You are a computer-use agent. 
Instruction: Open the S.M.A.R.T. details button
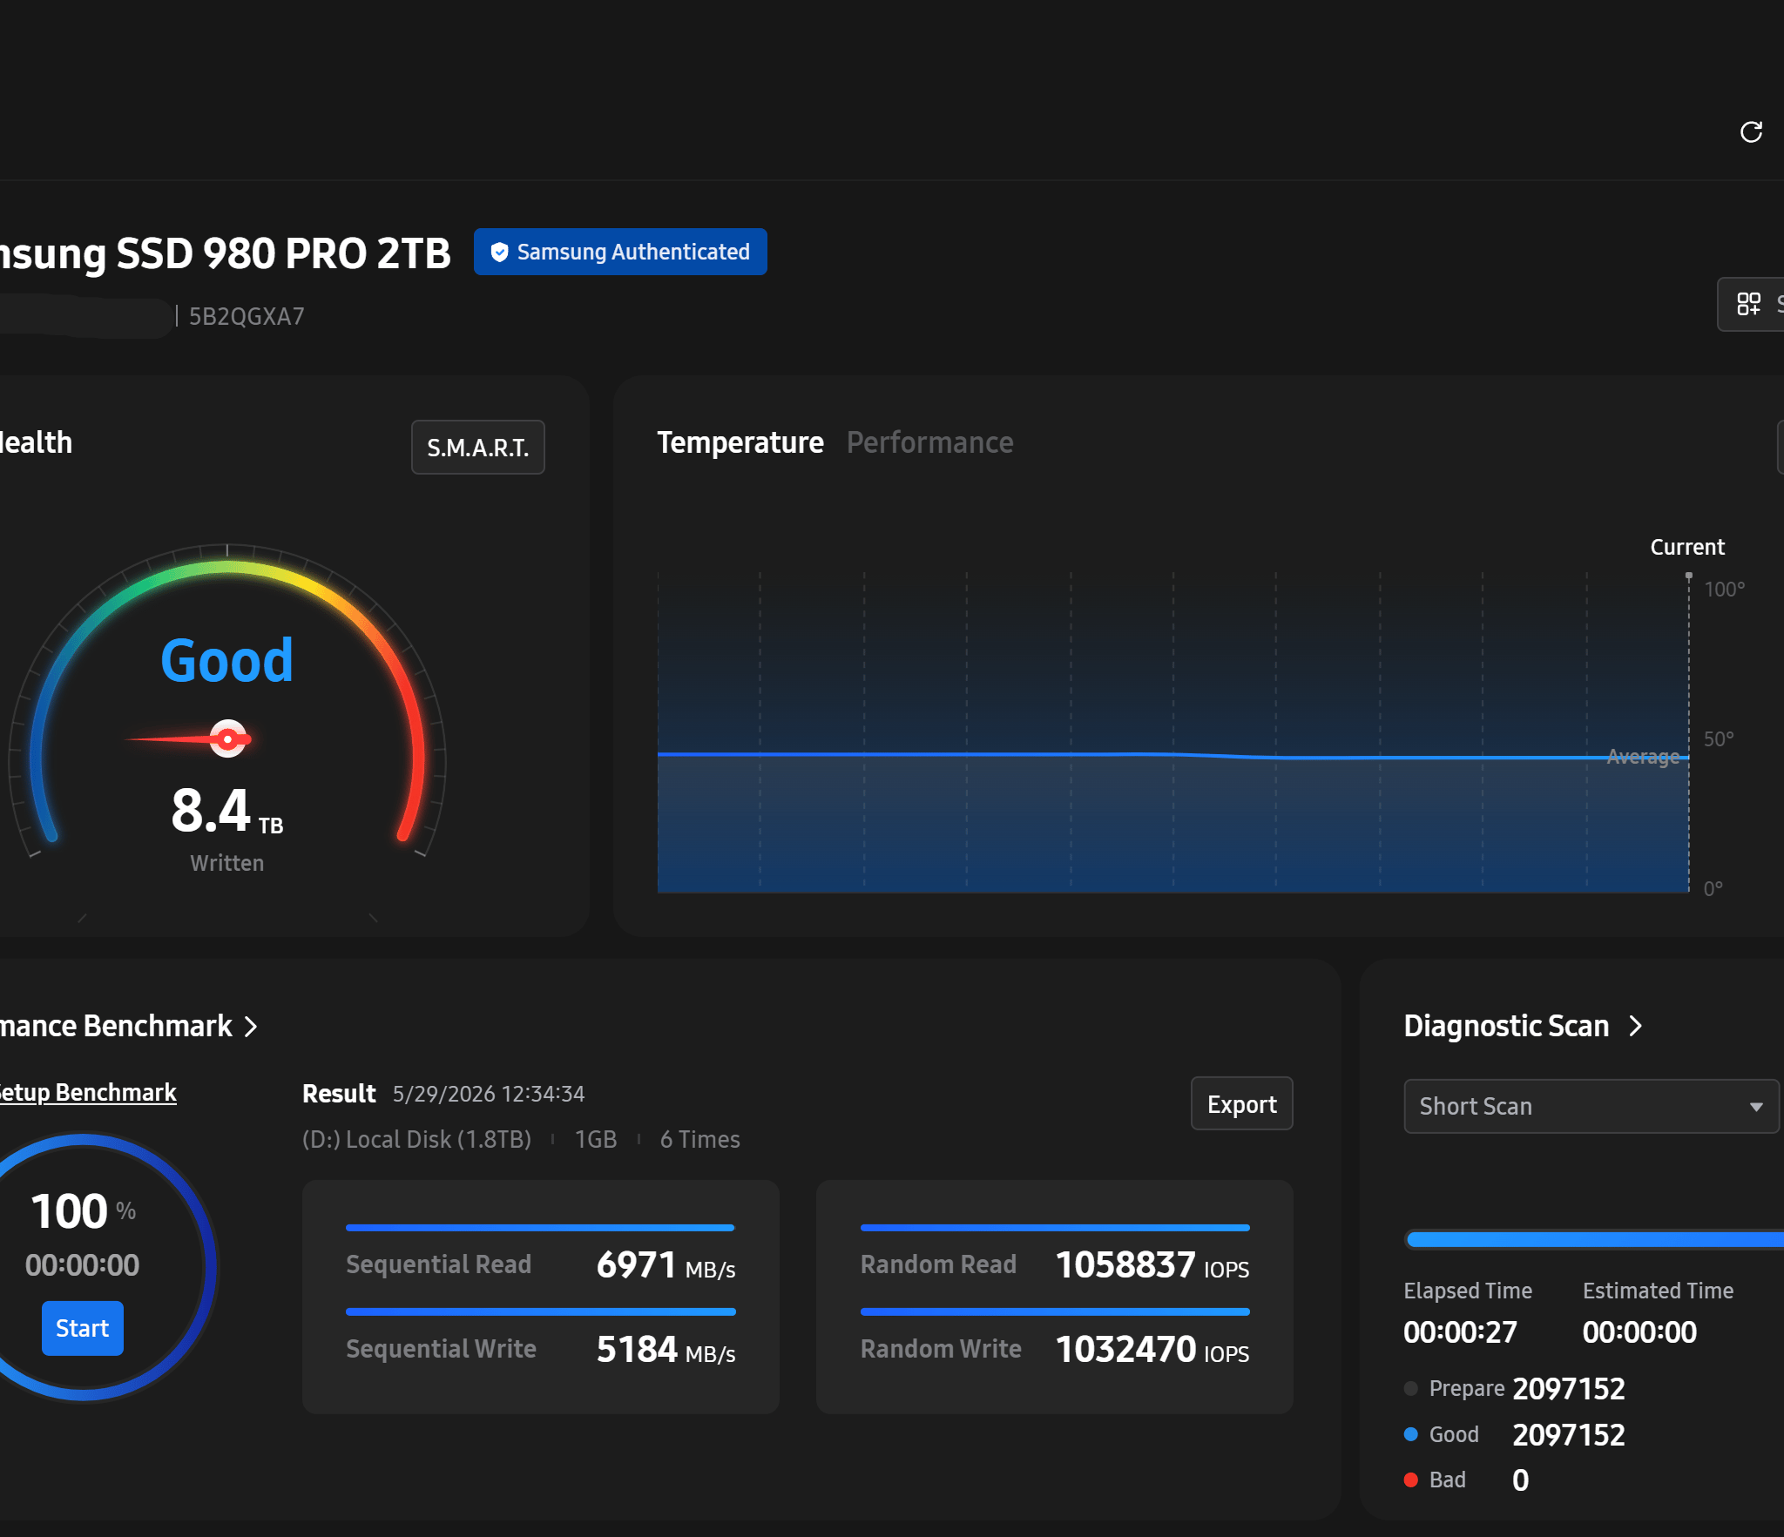[x=478, y=448]
